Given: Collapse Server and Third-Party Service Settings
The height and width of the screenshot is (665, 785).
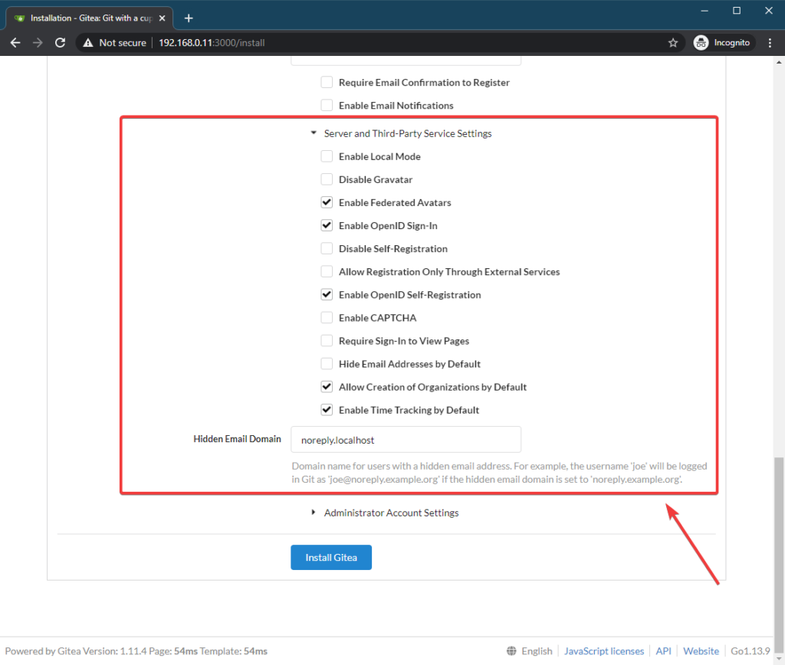Looking at the screenshot, I should (x=401, y=133).
